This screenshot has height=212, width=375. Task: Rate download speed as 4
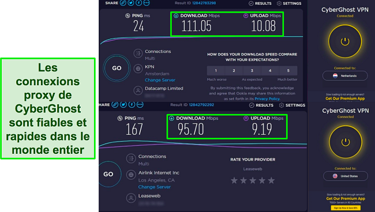click(270, 71)
